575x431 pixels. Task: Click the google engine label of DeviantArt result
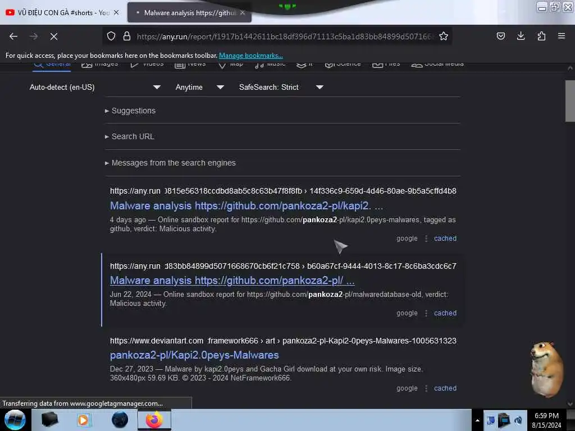[x=407, y=388]
